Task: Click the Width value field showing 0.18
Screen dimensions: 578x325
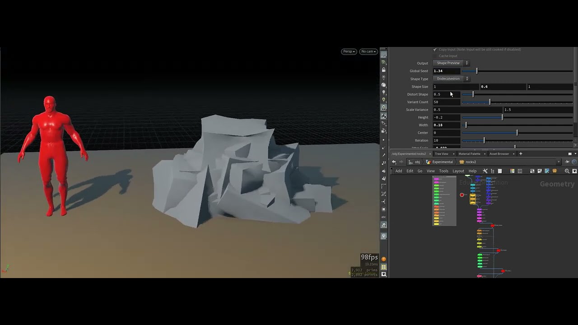Action: 447,125
